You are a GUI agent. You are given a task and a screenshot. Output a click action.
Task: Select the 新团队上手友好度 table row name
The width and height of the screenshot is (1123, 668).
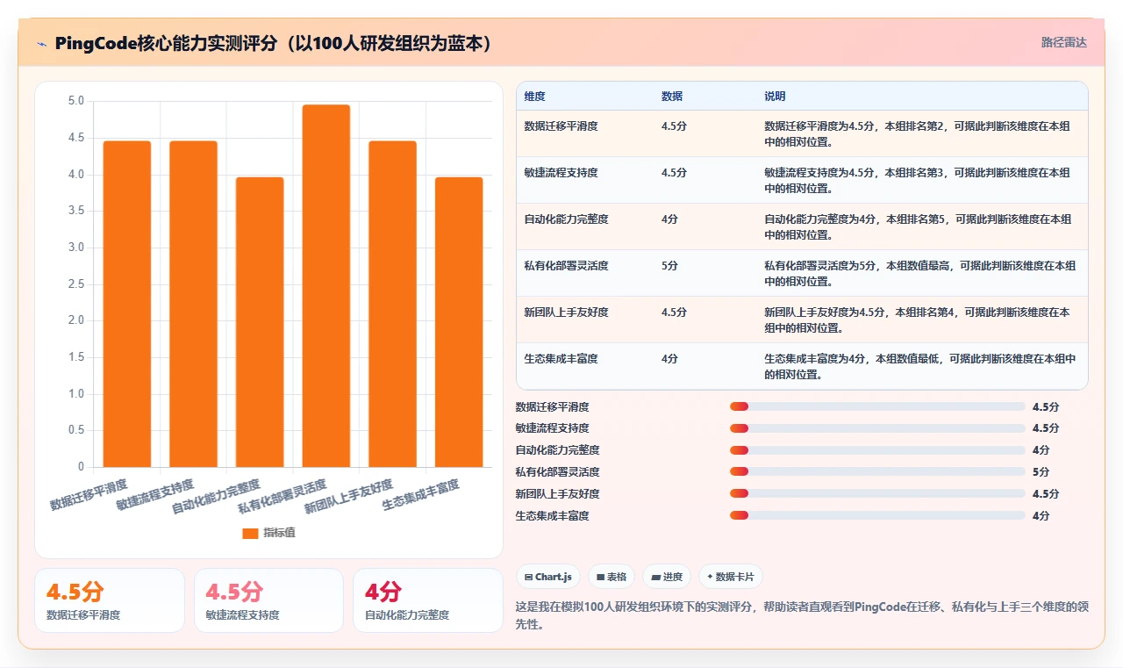click(x=566, y=312)
